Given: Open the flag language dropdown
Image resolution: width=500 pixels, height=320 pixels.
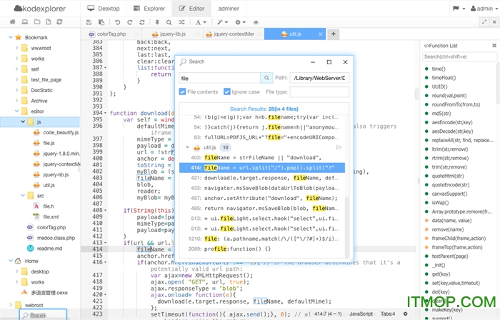Looking at the screenshot, I should [459, 9].
